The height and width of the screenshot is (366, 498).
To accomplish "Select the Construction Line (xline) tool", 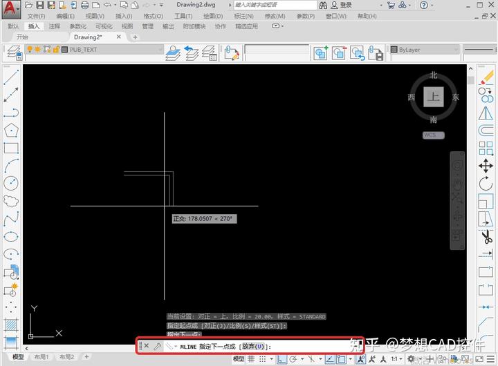I will 11,95.
